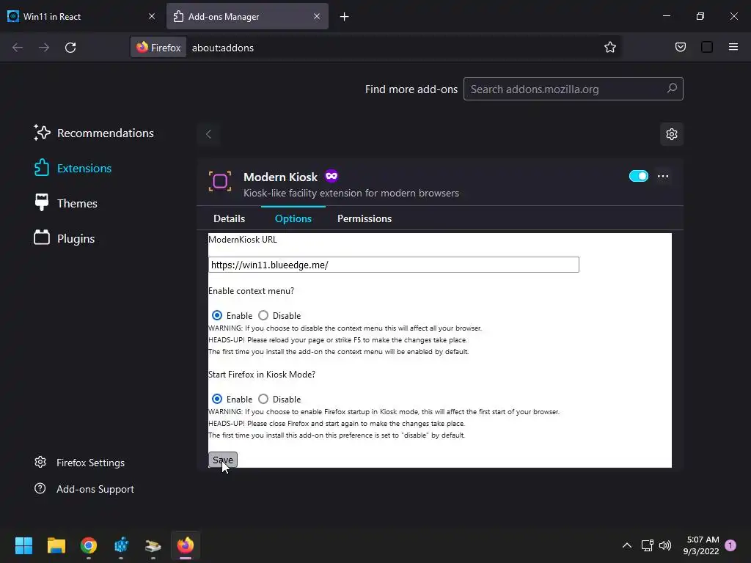
Task: Open Google Chrome from the taskbar
Action: coord(89,545)
